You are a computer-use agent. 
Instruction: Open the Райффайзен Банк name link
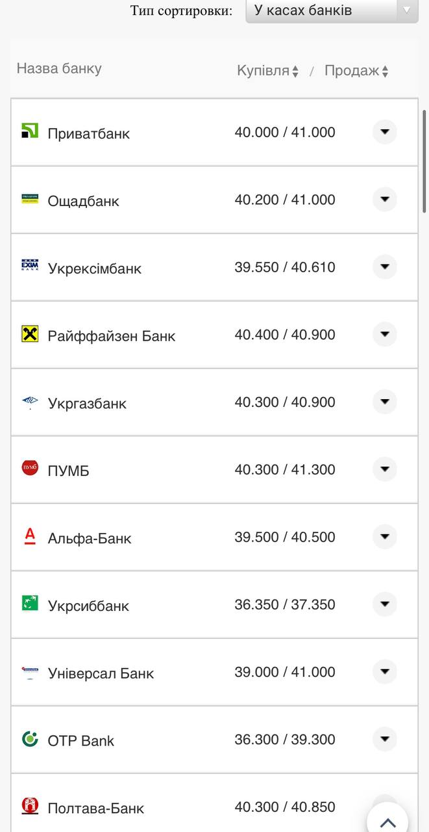112,336
